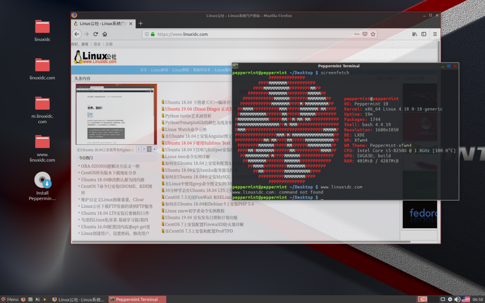Open the Firefox hamburger menu
This screenshot has height=303, width=485.
tap(435, 34)
